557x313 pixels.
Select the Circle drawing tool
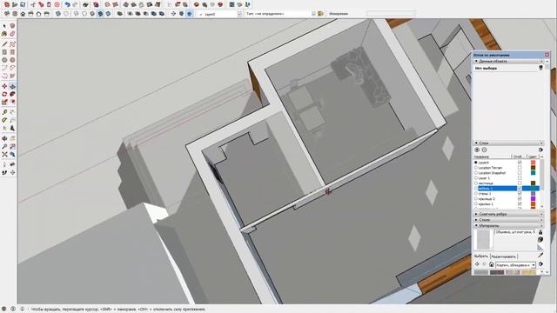pos(4,60)
